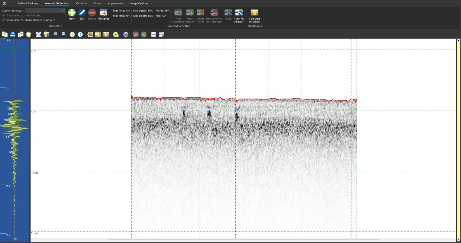The height and width of the screenshot is (243, 461).
Task: Click the 0 m depth label
Action: [34, 51]
